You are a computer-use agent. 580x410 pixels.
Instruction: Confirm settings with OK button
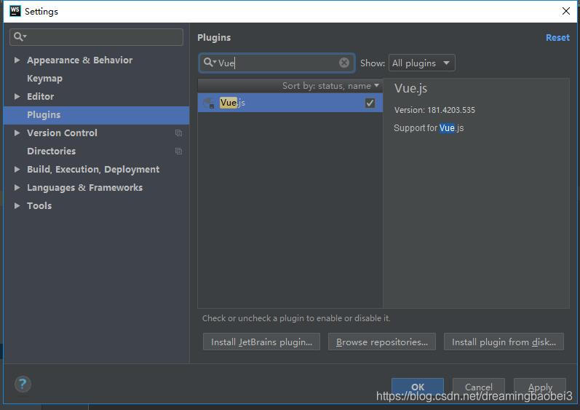click(418, 387)
